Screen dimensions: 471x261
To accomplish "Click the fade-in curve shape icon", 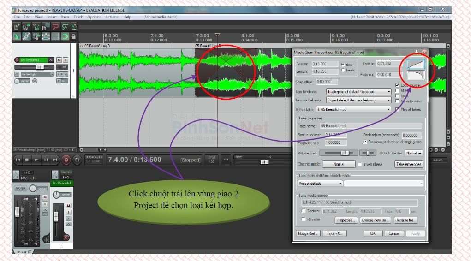I will click(x=416, y=65).
